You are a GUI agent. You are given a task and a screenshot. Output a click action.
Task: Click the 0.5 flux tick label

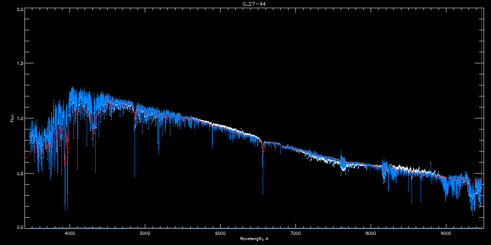(20, 174)
